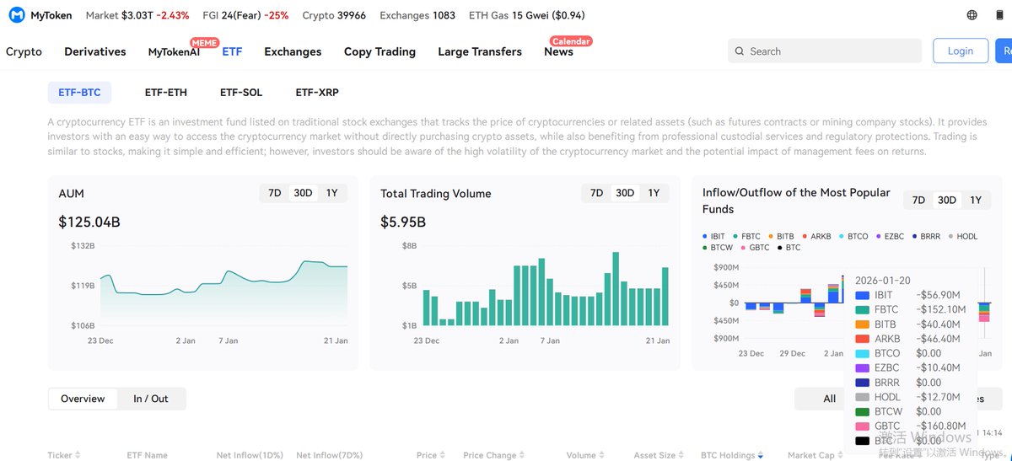Toggle BTCO series in fund legend

click(x=853, y=237)
